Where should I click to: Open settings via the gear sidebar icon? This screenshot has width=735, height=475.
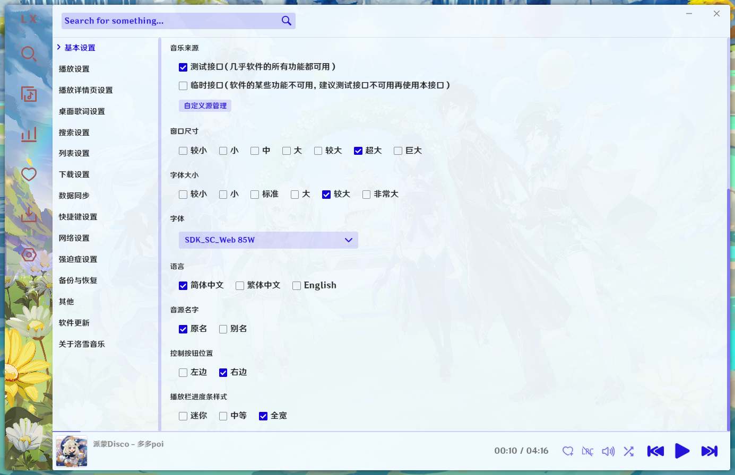click(29, 255)
